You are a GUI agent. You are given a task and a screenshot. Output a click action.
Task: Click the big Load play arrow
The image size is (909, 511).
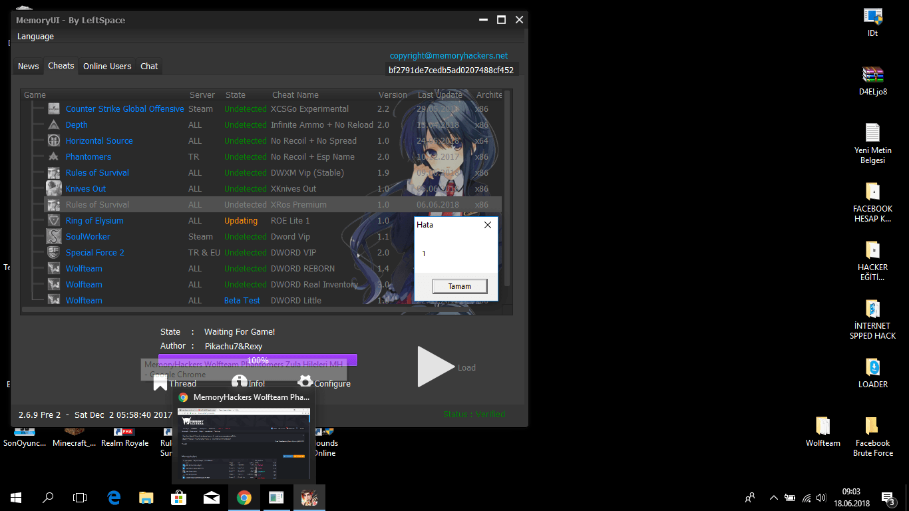[x=436, y=367]
